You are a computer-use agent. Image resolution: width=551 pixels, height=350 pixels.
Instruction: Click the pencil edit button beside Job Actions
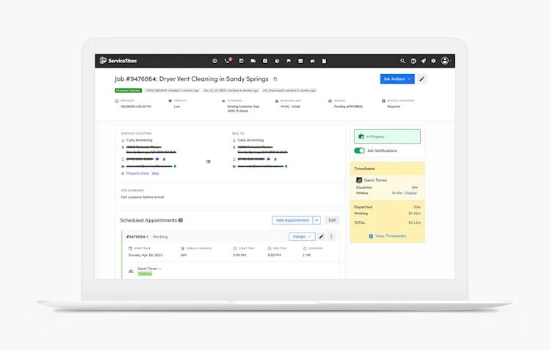tap(422, 79)
